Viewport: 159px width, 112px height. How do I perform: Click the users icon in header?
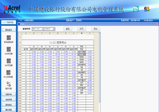147,9
